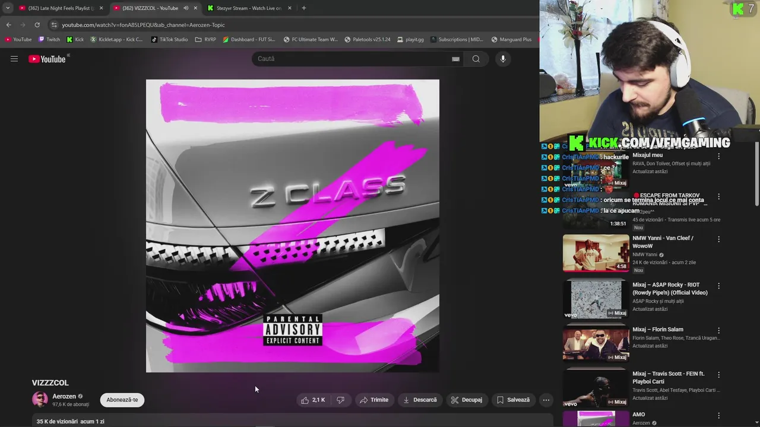Screen dimensions: 760x427
Task: Open options for AMO video
Action: (718, 416)
